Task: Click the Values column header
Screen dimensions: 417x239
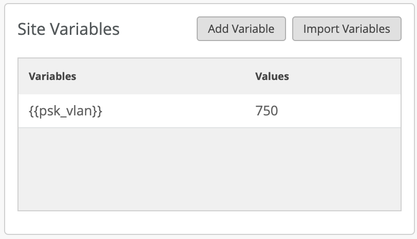Action: click(x=272, y=76)
